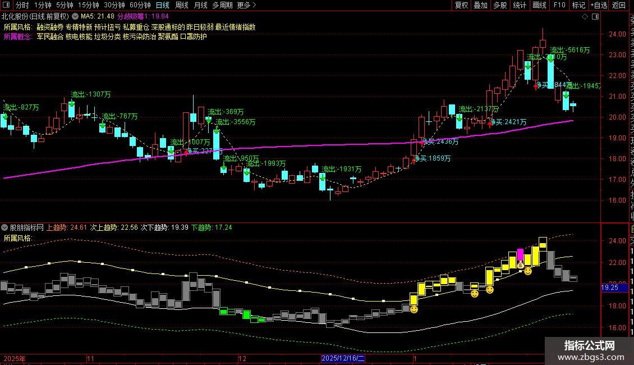Switch to 周线 weekly chart
This screenshot has height=365, width=634.
[182, 5]
